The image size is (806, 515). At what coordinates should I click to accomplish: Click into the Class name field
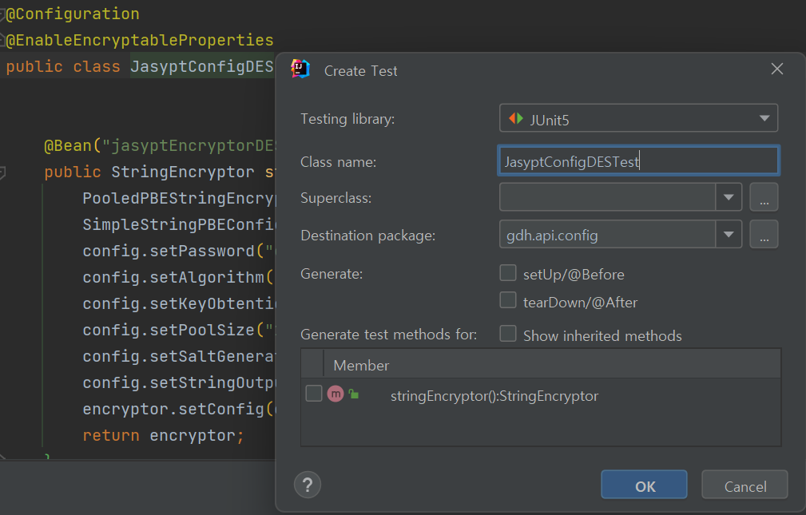click(x=637, y=161)
